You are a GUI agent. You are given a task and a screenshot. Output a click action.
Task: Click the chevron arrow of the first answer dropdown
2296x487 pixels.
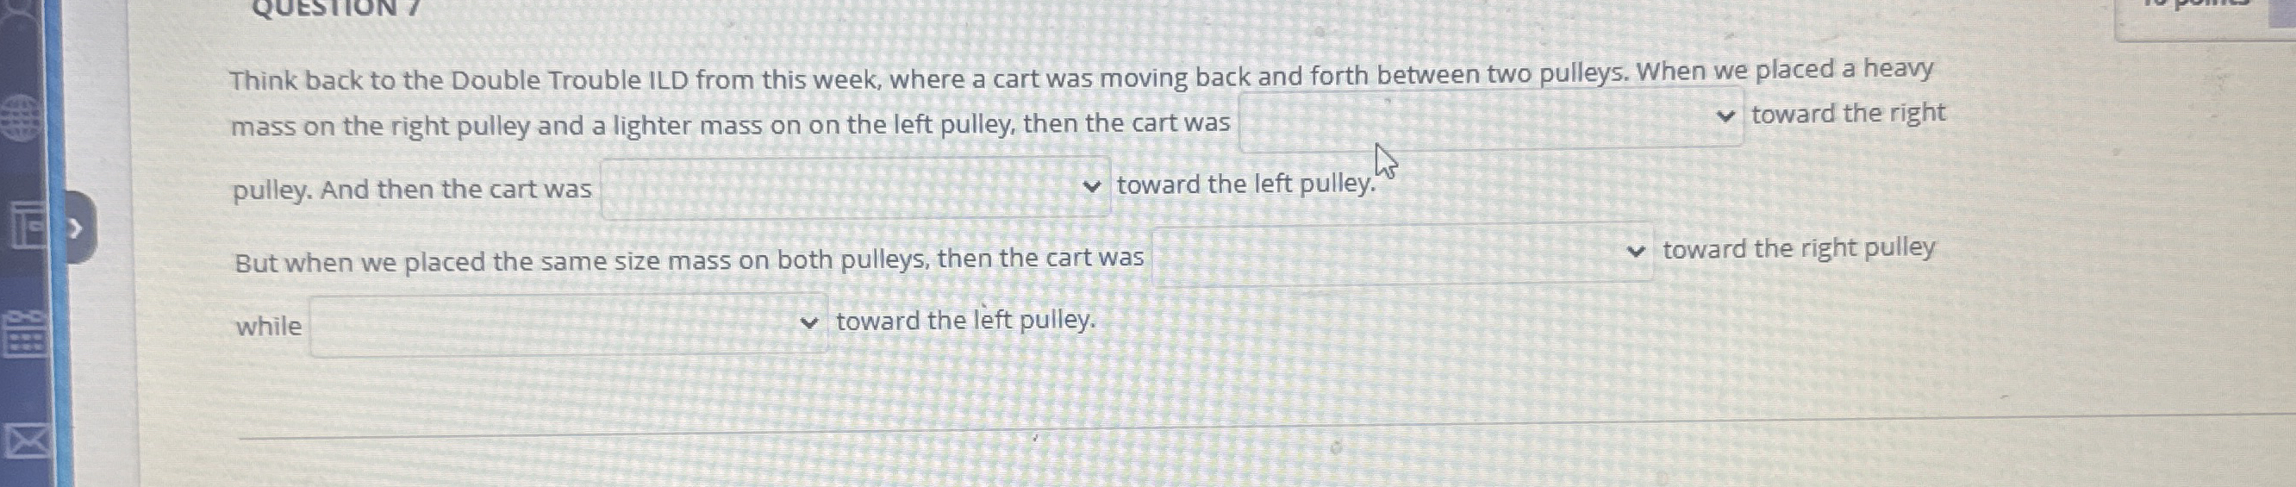click(1725, 116)
